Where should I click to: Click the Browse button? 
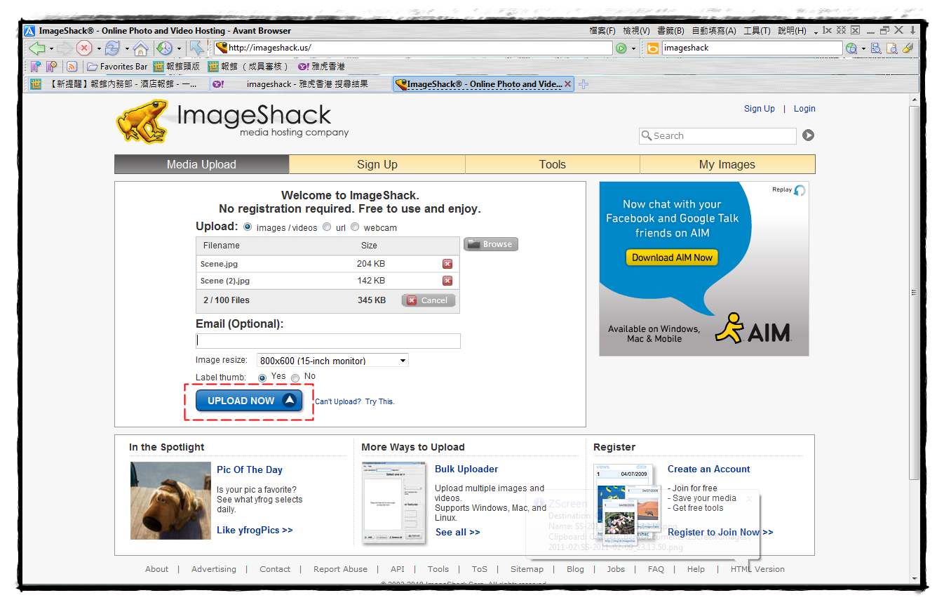(490, 244)
